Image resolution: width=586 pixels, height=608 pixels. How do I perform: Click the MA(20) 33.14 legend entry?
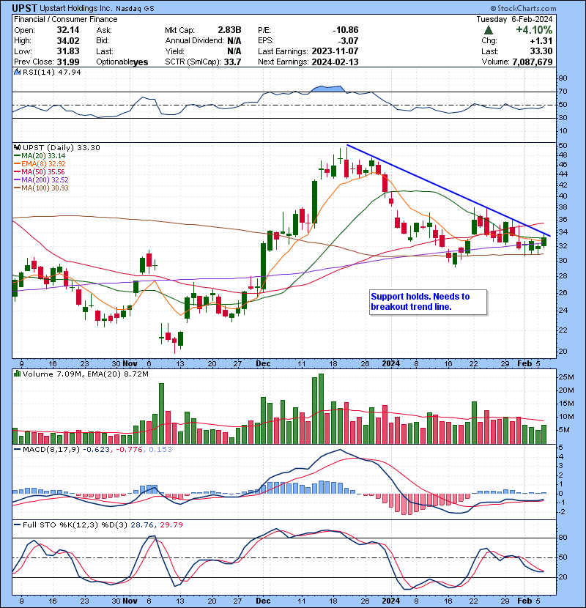pos(40,156)
